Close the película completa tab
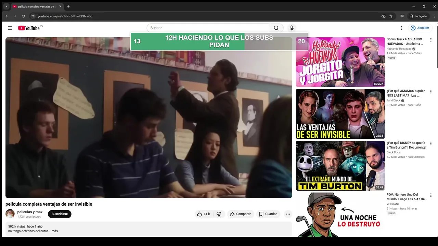This screenshot has height=246, width=438. (x=60, y=6)
